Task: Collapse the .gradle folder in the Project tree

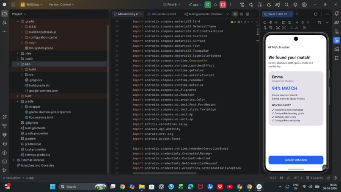Action: pyautogui.click(x=18, y=21)
